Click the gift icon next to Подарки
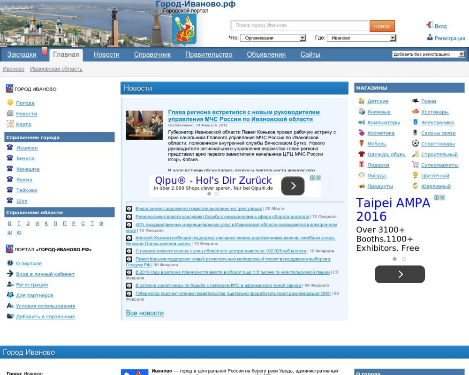Screen dimensions: 469x375 [361, 165]
